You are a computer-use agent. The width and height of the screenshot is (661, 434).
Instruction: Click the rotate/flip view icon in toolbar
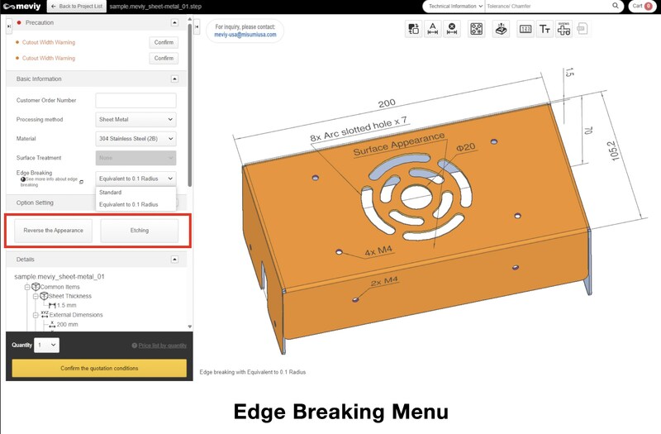pyautogui.click(x=414, y=29)
